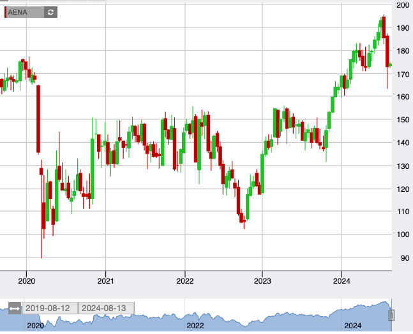
Task: Click the 180 price axis label
Action: tap(403, 51)
